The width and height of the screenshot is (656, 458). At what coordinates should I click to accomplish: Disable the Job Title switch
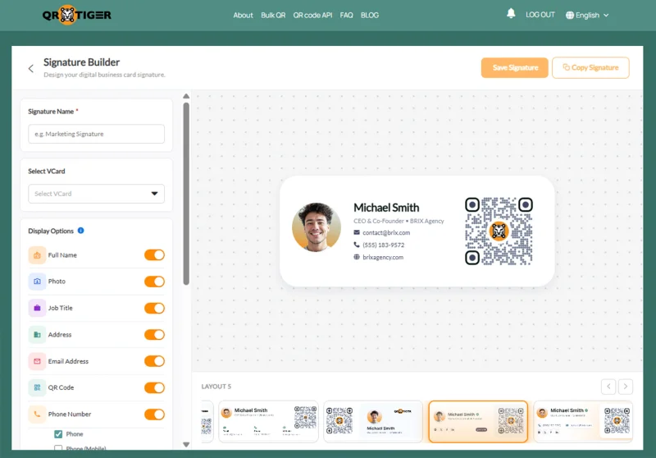(154, 308)
